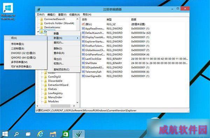The width and height of the screenshot is (210, 138).
Task: Choose 删除(D) in the context menu
Action: (64, 48)
